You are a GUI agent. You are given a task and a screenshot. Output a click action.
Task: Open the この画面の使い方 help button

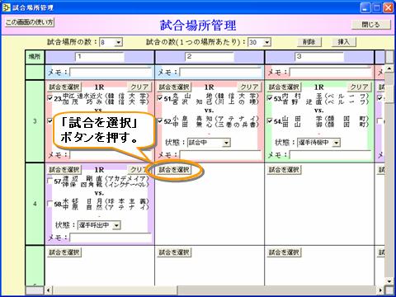point(30,22)
